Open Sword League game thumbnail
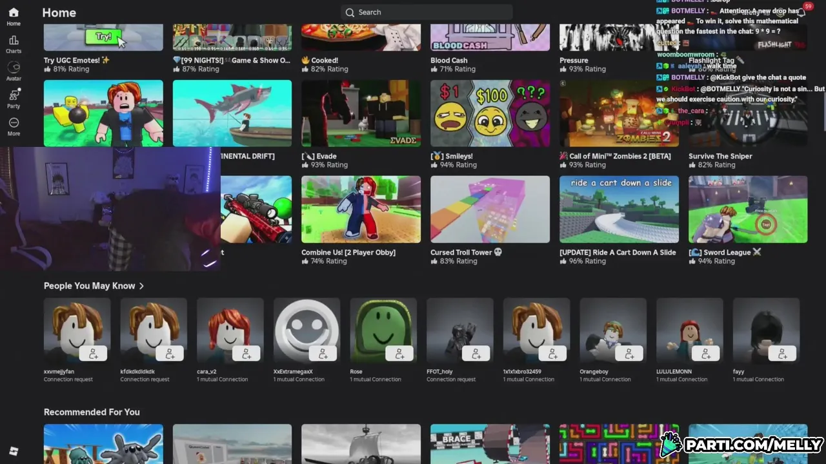 click(748, 209)
